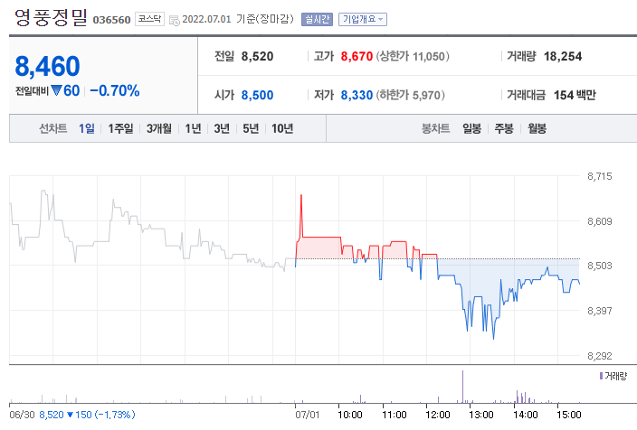The image size is (637, 430).
Task: Click the 10:00 time axis label
Action: [x=350, y=415]
